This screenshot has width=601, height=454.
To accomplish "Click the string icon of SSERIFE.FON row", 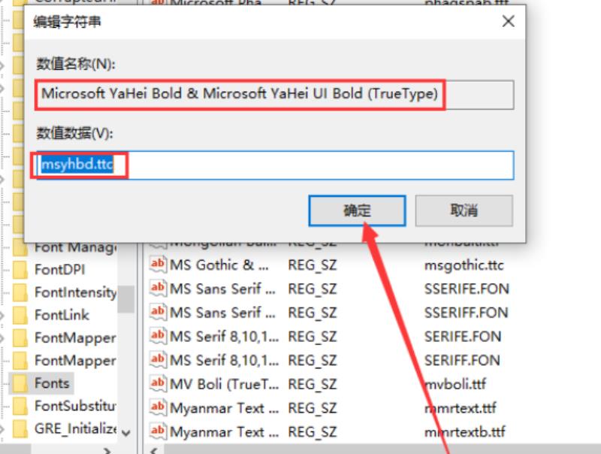I will [x=158, y=289].
